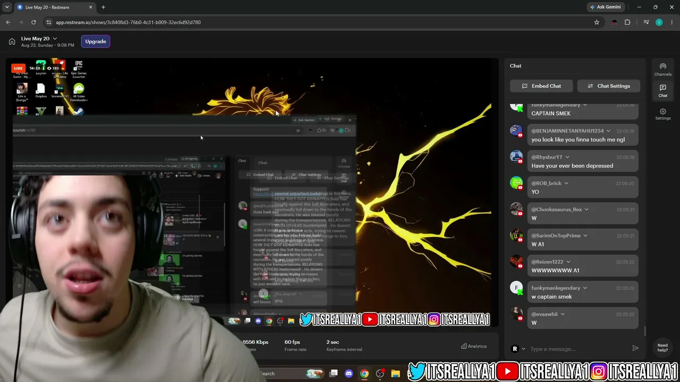Click the Need help? button
The image size is (680, 382).
(x=662, y=348)
